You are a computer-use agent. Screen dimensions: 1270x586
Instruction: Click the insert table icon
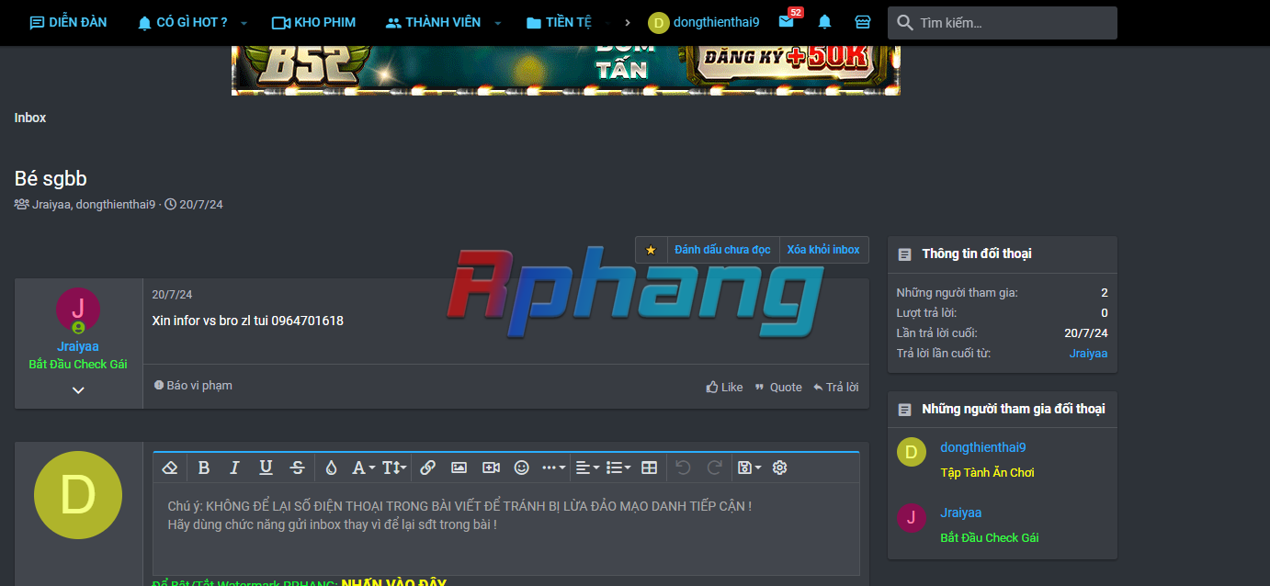[x=650, y=468]
